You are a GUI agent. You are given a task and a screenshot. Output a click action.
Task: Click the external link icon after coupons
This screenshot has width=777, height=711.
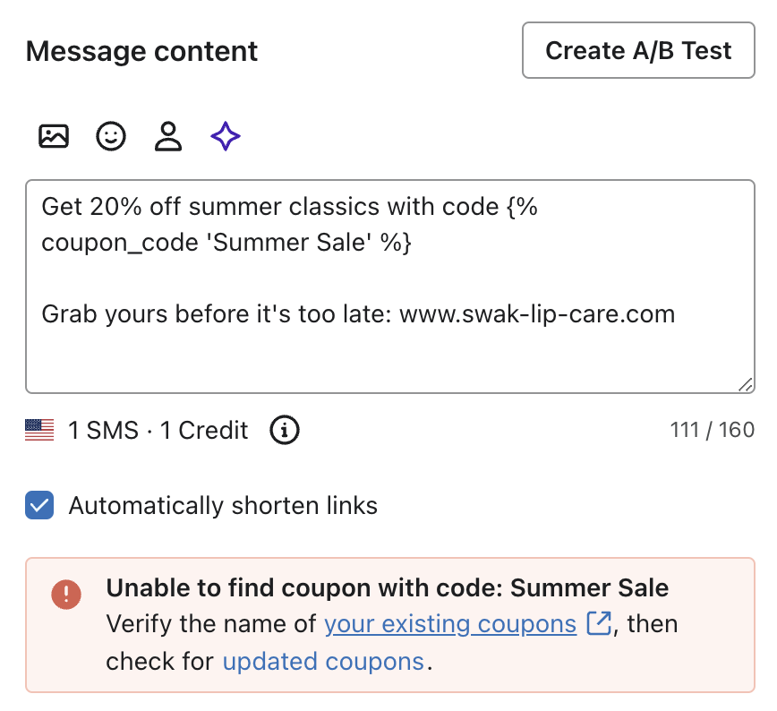point(598,623)
